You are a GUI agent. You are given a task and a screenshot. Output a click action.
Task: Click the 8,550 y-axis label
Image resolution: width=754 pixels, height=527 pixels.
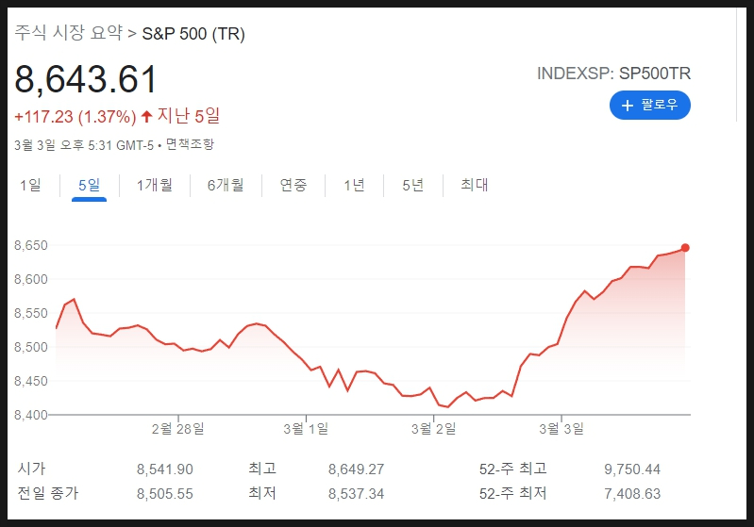(x=31, y=313)
